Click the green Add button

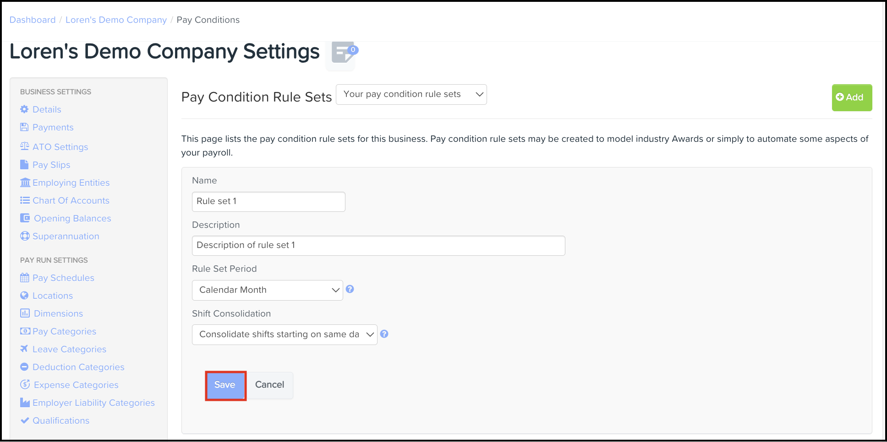[851, 97]
